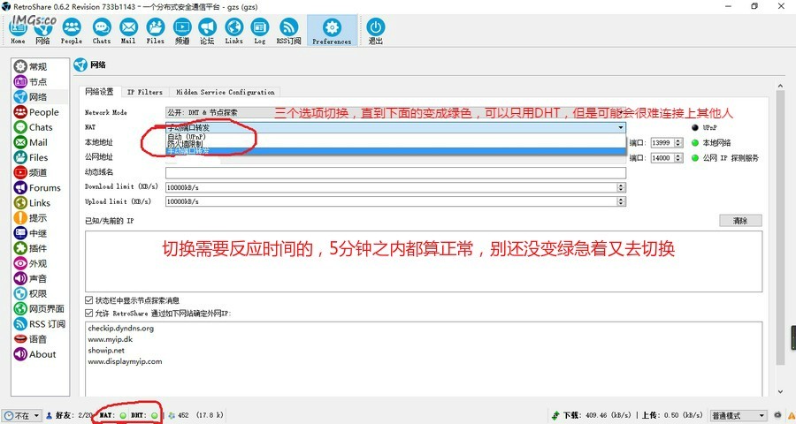Viewport: 796px width, 424px height.
Task: Open Links from the top toolbar
Action: coord(234,30)
